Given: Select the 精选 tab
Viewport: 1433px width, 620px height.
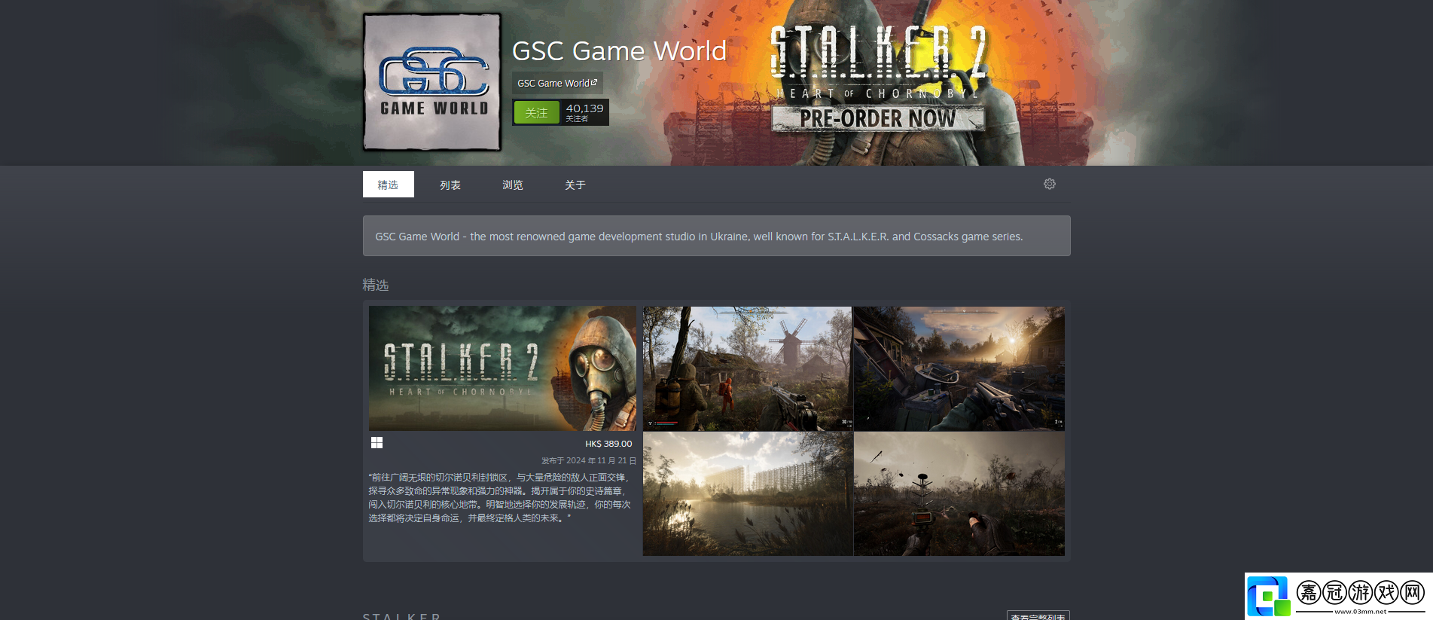Looking at the screenshot, I should coord(388,185).
